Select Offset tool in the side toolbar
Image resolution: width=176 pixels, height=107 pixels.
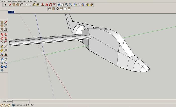6,42
